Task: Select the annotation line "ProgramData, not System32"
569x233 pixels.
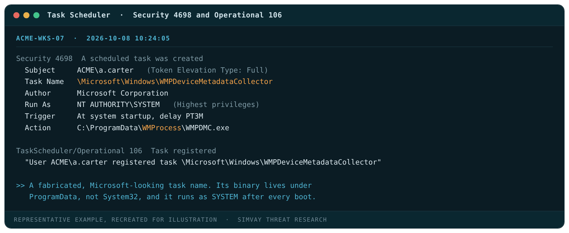Action: click(173, 197)
